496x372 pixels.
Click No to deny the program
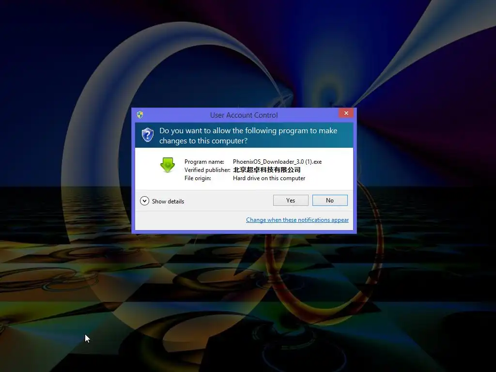(x=330, y=200)
